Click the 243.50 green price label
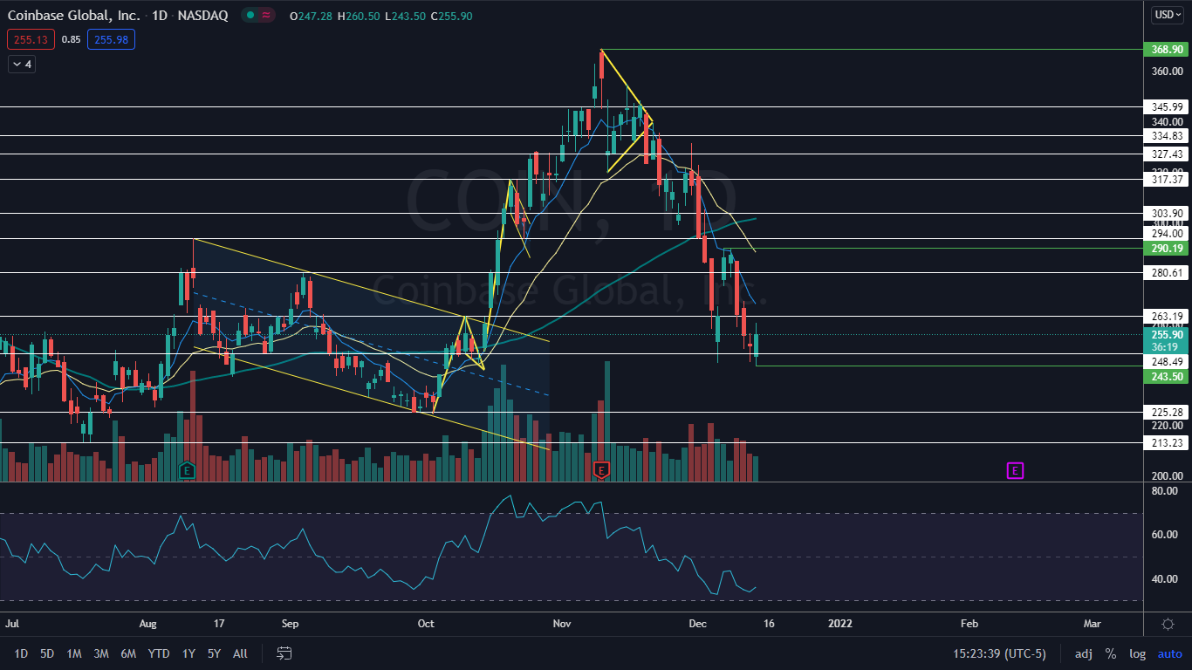The image size is (1192, 670). tap(1167, 376)
